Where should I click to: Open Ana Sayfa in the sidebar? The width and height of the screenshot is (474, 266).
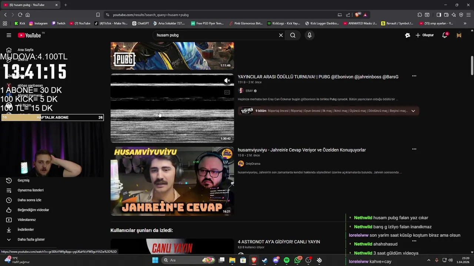(25, 50)
